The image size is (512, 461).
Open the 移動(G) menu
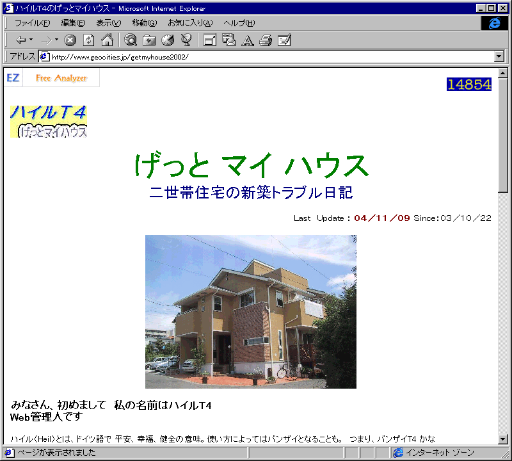click(145, 23)
